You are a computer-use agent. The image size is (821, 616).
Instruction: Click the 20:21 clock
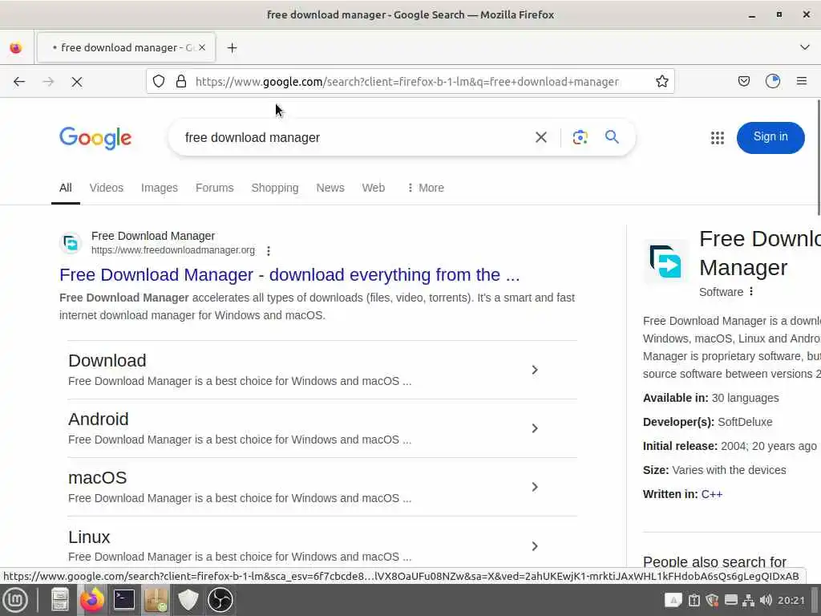791,600
